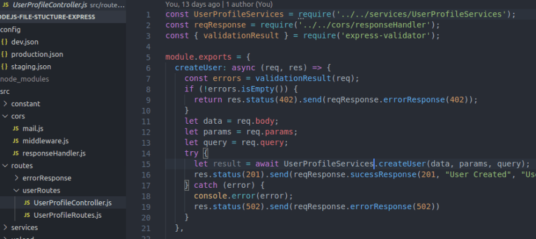Open mail.js in cors folder

33,129
